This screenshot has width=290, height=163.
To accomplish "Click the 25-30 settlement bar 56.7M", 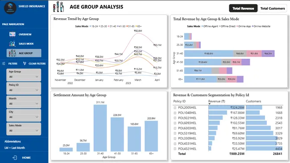I will point(83,147).
